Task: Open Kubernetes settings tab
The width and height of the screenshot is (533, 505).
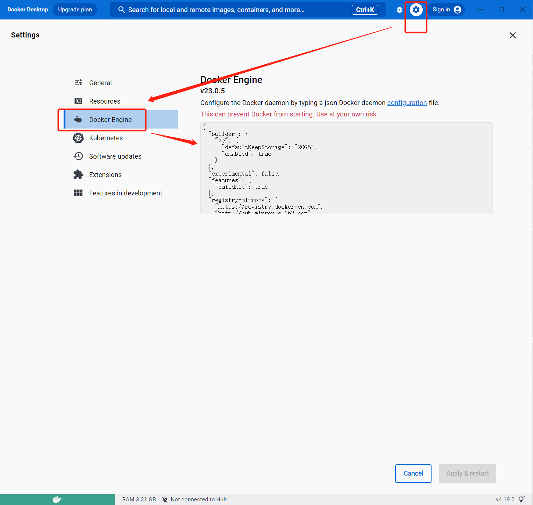Action: pyautogui.click(x=121, y=138)
